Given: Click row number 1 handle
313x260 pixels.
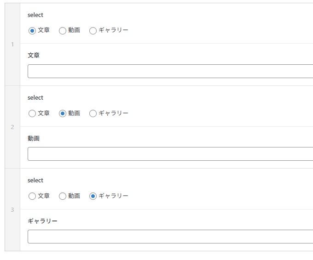Looking at the screenshot, I should click(12, 44).
